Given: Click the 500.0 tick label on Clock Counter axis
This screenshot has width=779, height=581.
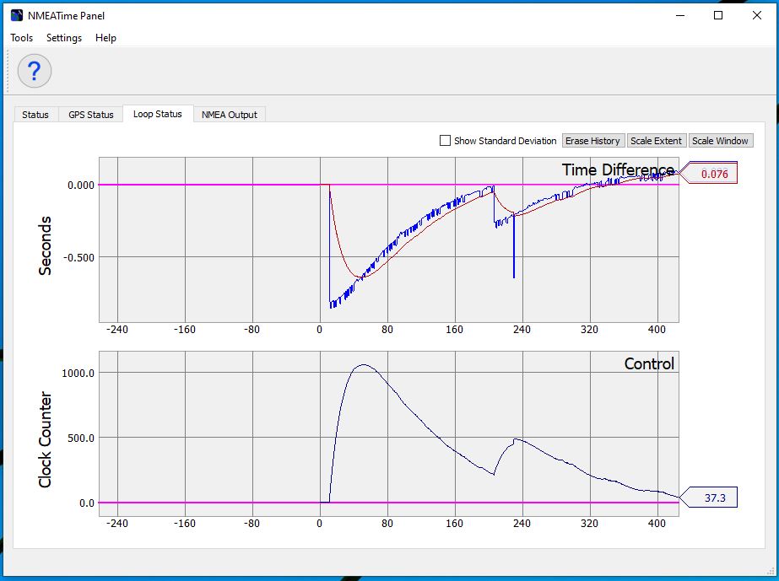Looking at the screenshot, I should [81, 438].
